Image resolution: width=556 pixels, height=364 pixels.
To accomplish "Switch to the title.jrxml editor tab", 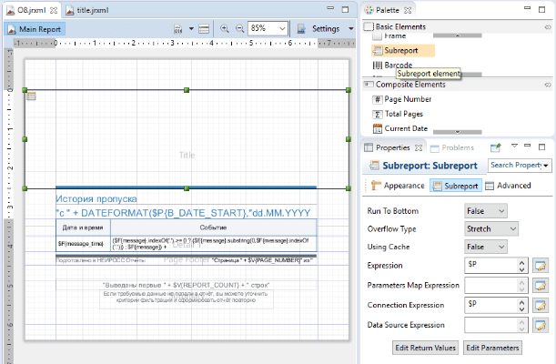I will (x=87, y=10).
